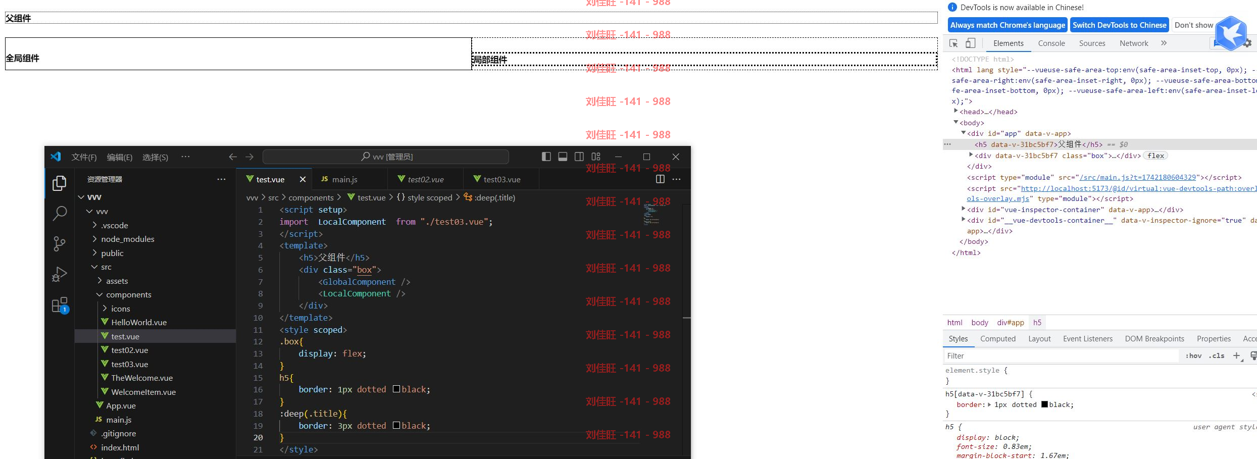Open the Search view in VS Code
The height and width of the screenshot is (459, 1257).
point(60,214)
